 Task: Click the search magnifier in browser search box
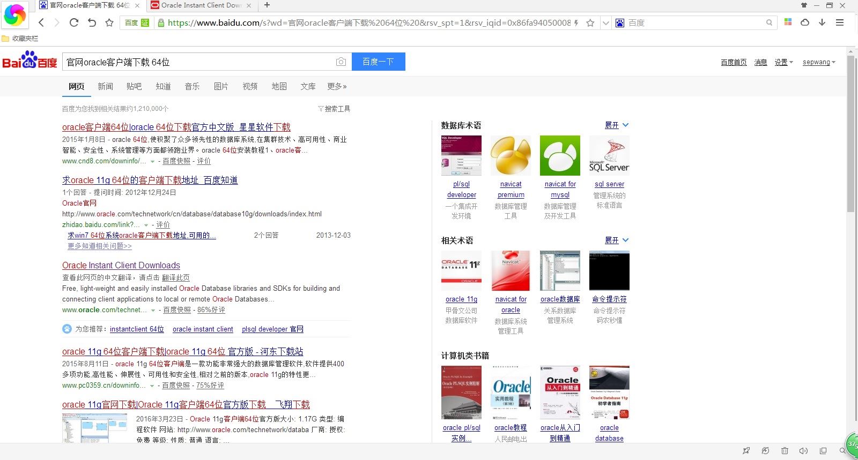tap(769, 22)
